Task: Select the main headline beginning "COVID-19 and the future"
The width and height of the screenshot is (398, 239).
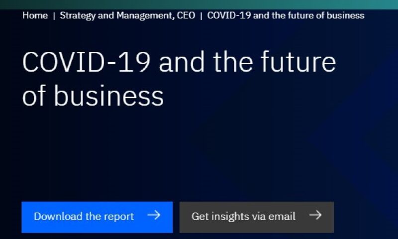Action: point(179,79)
